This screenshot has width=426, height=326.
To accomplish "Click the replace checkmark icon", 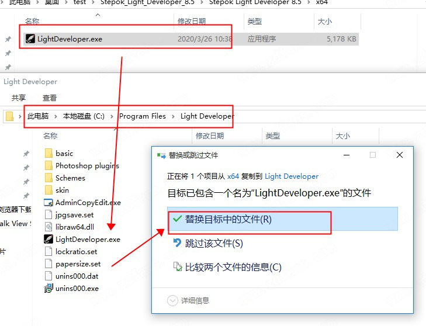I will pos(177,219).
